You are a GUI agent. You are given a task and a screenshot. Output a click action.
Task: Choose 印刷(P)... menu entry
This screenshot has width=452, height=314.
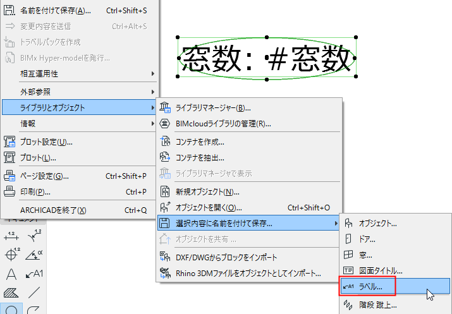[78, 192]
